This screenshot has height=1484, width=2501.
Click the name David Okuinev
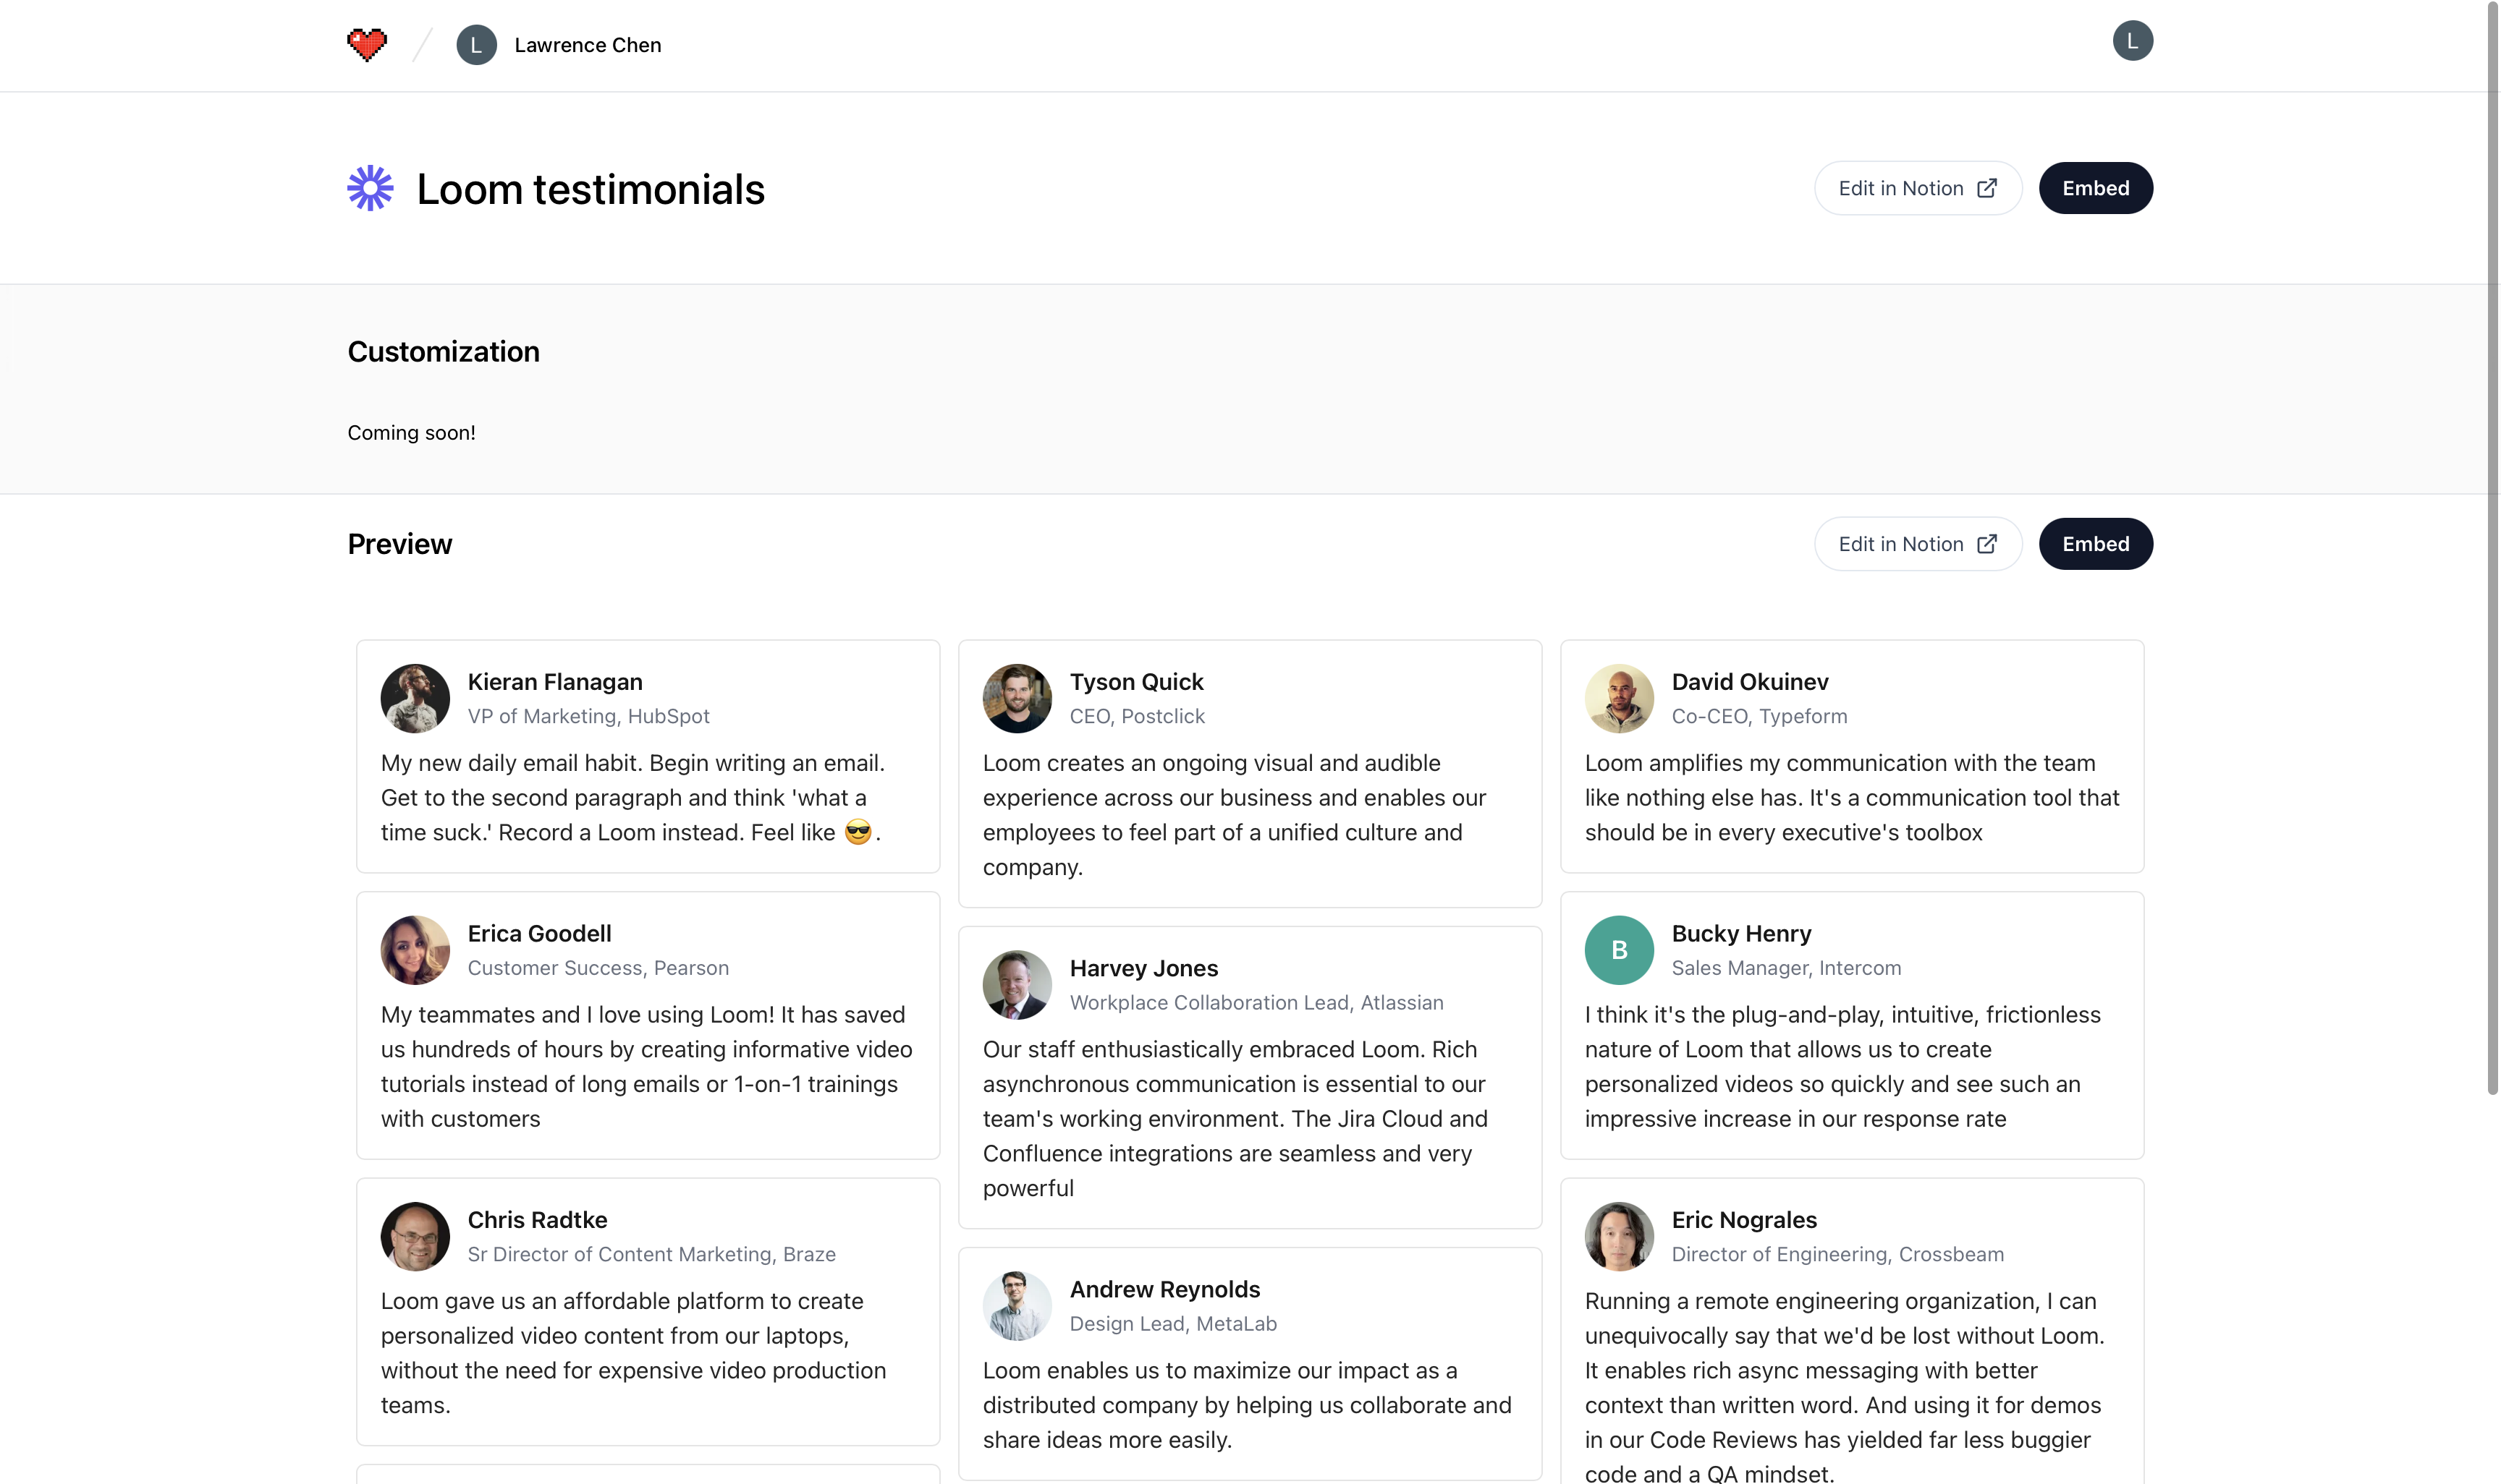click(x=1750, y=682)
